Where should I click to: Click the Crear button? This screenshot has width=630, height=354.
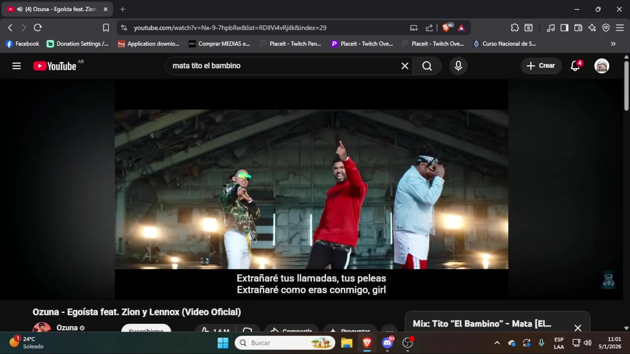[541, 66]
